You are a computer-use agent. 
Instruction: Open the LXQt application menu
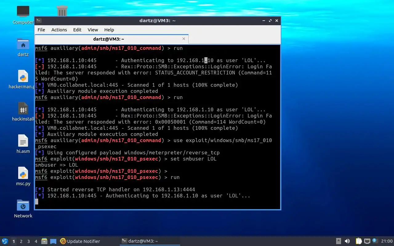pos(5,241)
